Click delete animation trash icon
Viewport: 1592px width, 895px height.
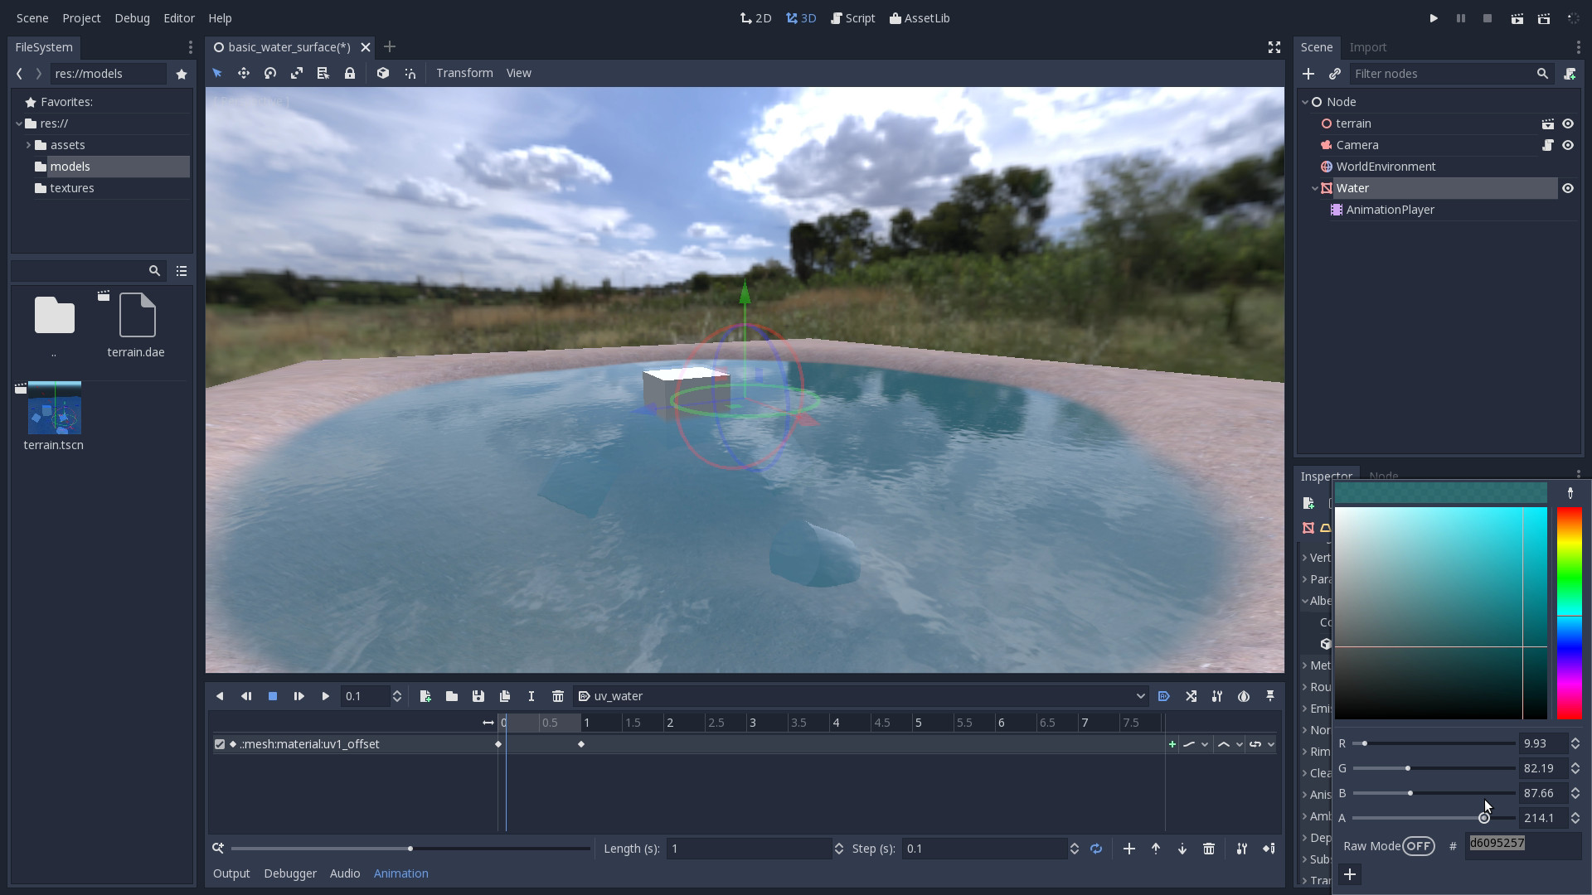click(558, 696)
